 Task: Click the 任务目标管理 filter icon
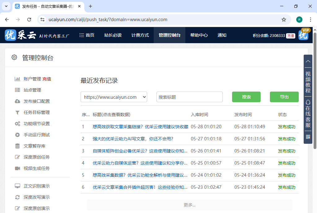click(x=18, y=112)
